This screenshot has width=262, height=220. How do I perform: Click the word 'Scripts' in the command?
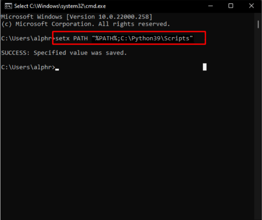pos(177,38)
